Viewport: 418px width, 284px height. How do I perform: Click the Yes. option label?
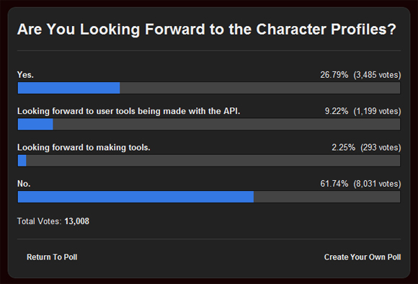tap(25, 75)
